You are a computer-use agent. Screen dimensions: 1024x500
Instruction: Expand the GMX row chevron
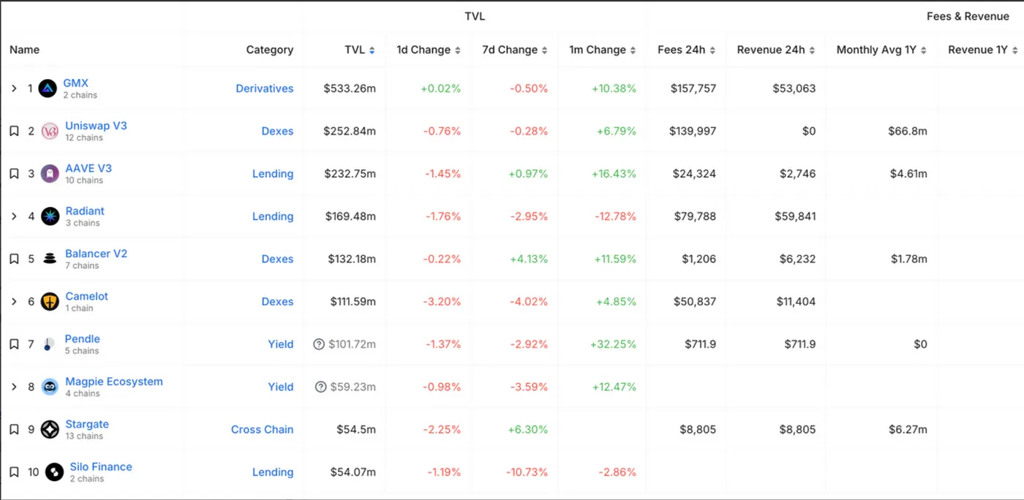pyautogui.click(x=14, y=88)
